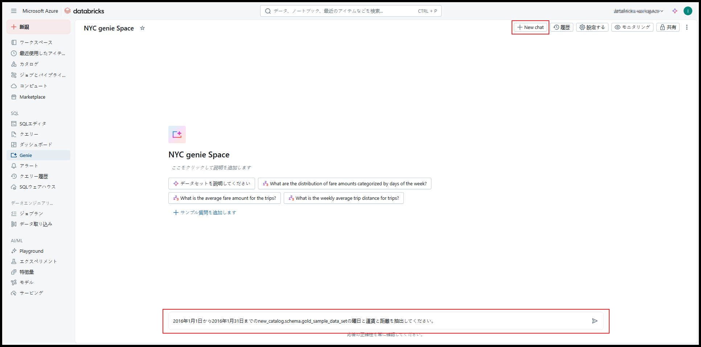Screen dimensions: 701x347
Task: Click the 共有 share button
Action: 668,27
